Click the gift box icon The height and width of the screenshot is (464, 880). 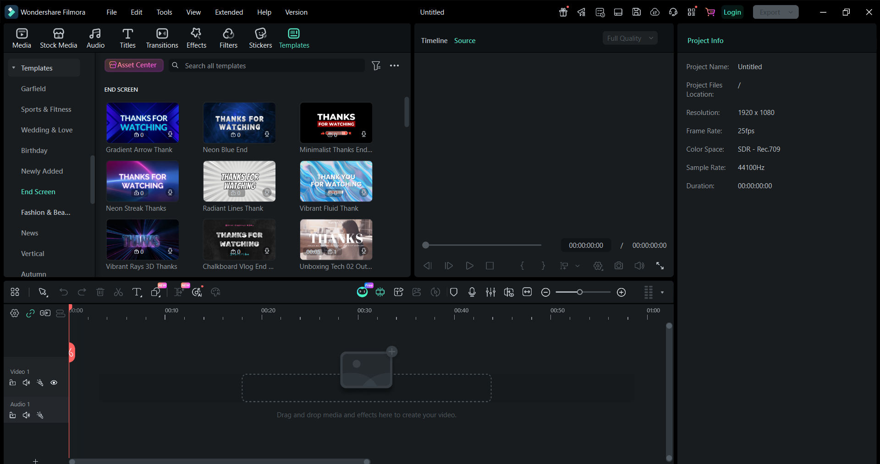[x=563, y=12]
